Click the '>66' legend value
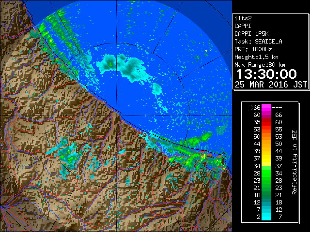This screenshot has height=232, width=310. pos(255,108)
